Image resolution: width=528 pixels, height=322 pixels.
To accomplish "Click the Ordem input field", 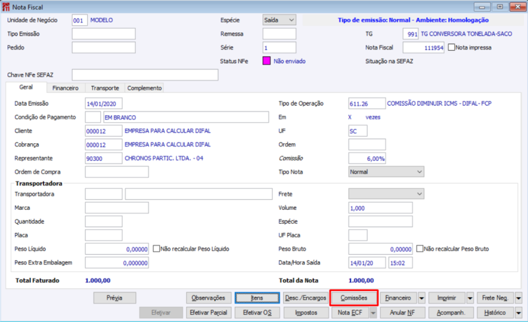I will tap(367, 145).
